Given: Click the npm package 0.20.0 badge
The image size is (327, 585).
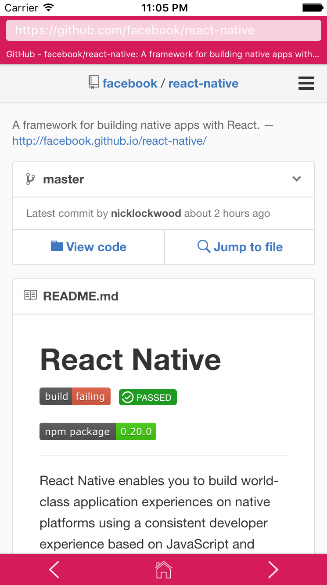Looking at the screenshot, I should [x=98, y=431].
